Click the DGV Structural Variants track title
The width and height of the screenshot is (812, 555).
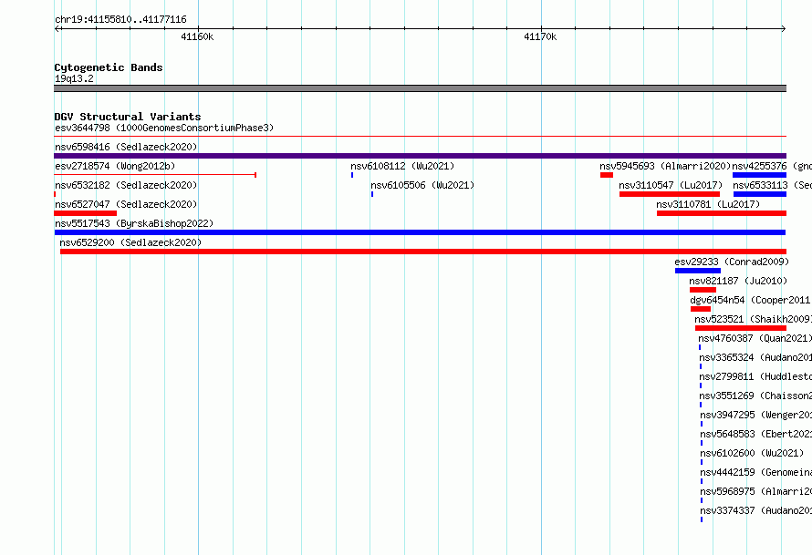tap(128, 117)
